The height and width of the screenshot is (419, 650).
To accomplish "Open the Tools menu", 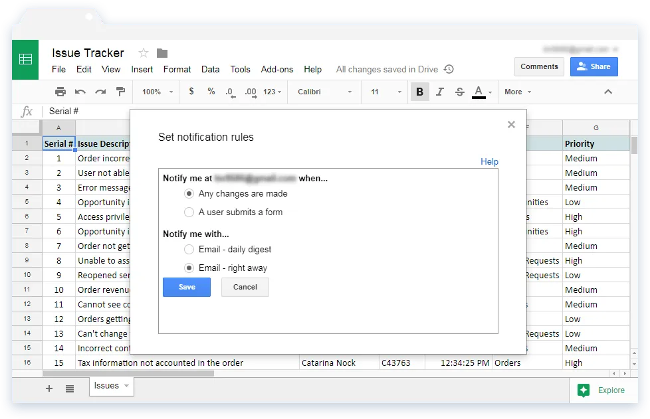I will (x=241, y=69).
